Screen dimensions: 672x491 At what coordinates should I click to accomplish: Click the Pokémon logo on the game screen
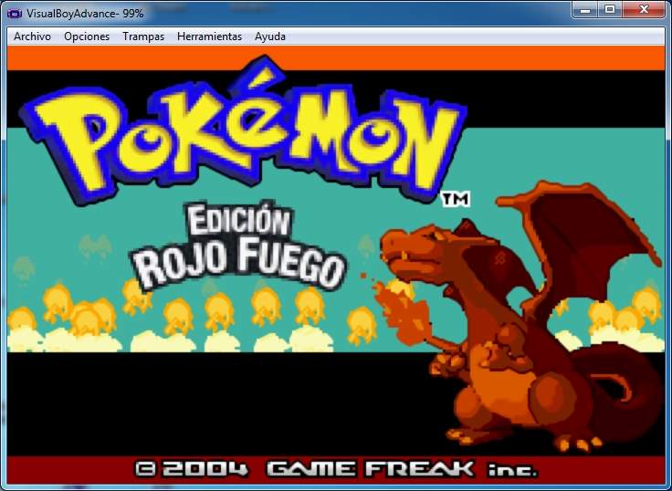pyautogui.click(x=245, y=131)
